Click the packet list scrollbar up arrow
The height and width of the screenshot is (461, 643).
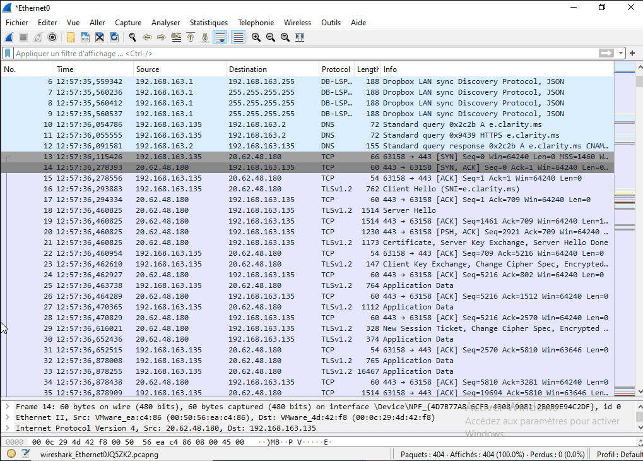pyautogui.click(x=639, y=66)
